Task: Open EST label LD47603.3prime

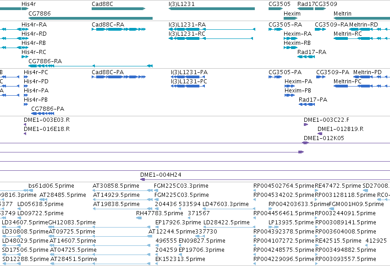Action: point(225,204)
